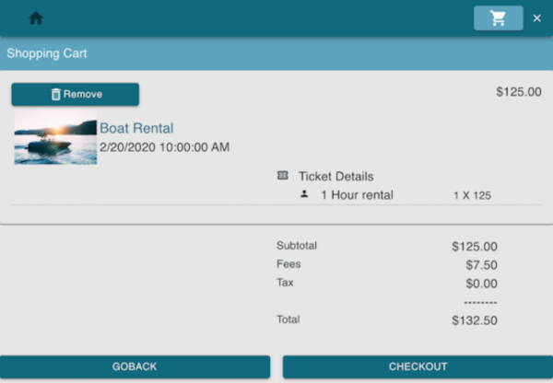Click the Fees label
Image resolution: width=553 pixels, height=383 pixels.
(x=288, y=264)
